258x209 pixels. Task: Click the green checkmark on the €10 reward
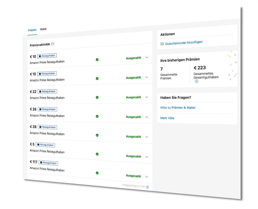pos(97,60)
